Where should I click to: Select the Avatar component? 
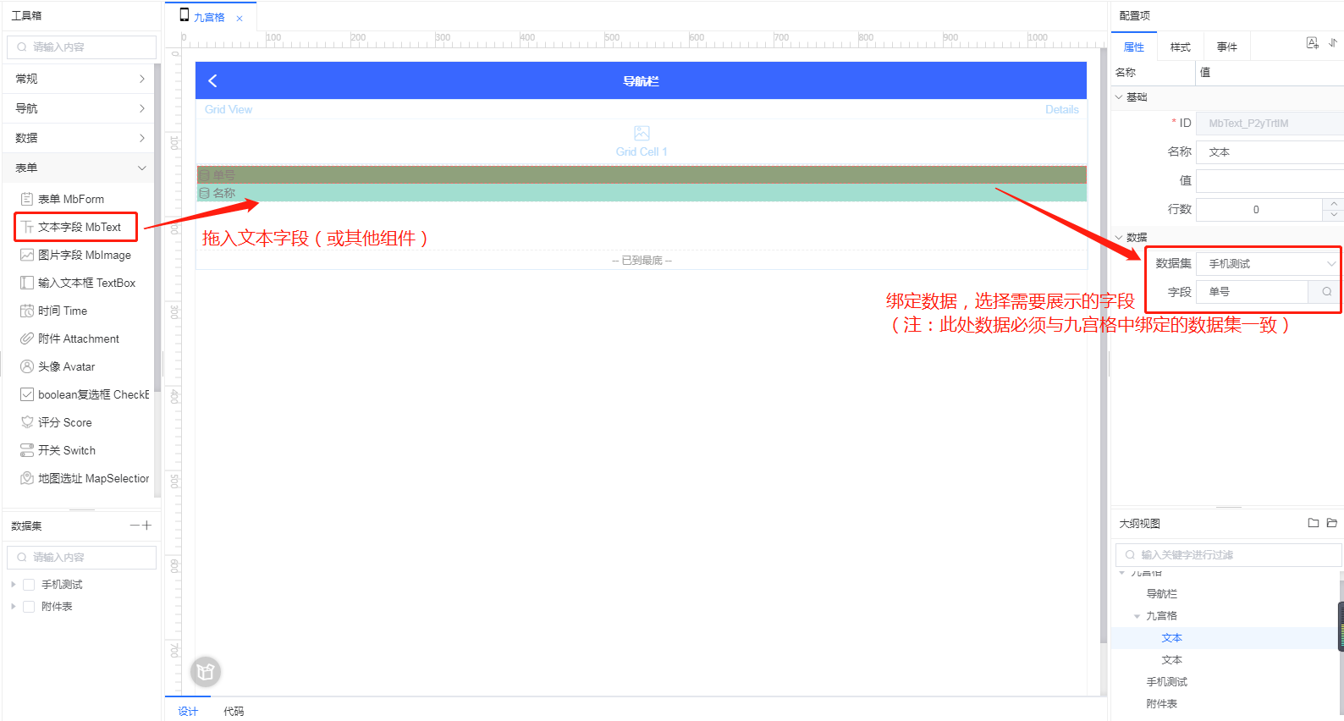(66, 366)
